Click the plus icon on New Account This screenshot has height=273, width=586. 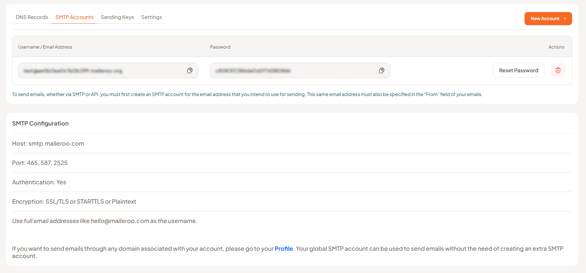(x=565, y=19)
